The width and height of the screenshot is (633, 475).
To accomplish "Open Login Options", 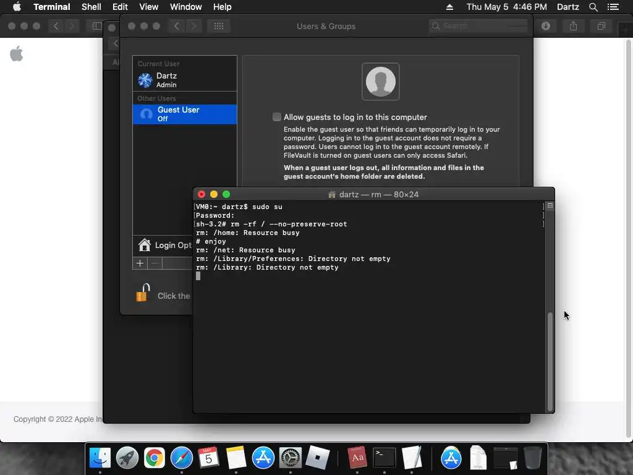I will pos(164,245).
